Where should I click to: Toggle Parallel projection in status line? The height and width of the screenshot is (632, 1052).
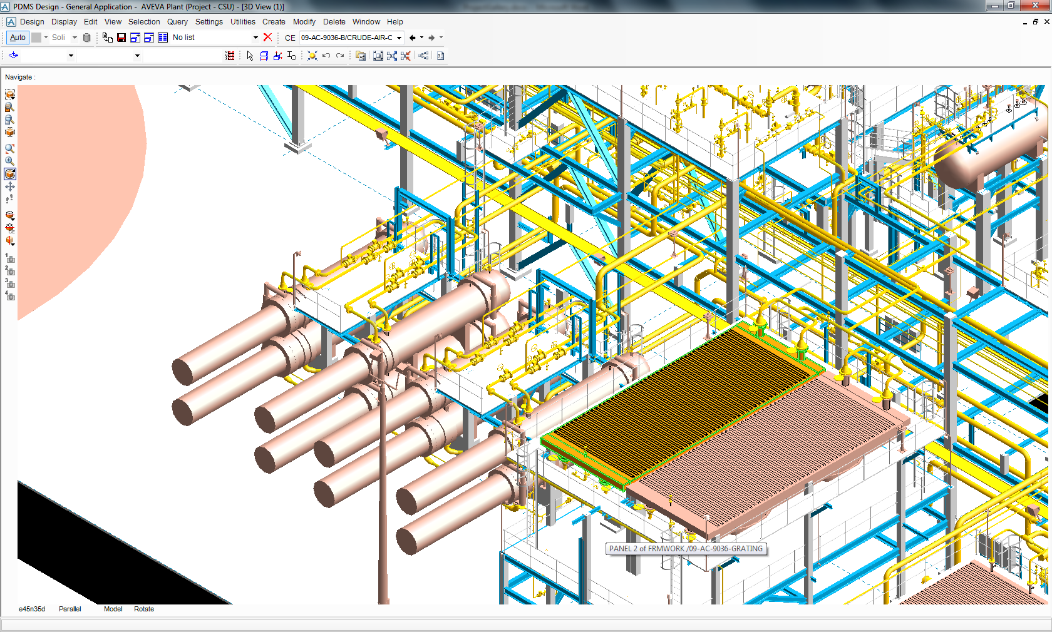70,609
